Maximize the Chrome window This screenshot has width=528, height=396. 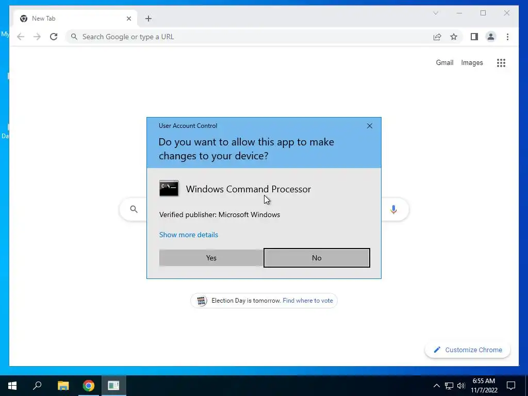coord(483,13)
